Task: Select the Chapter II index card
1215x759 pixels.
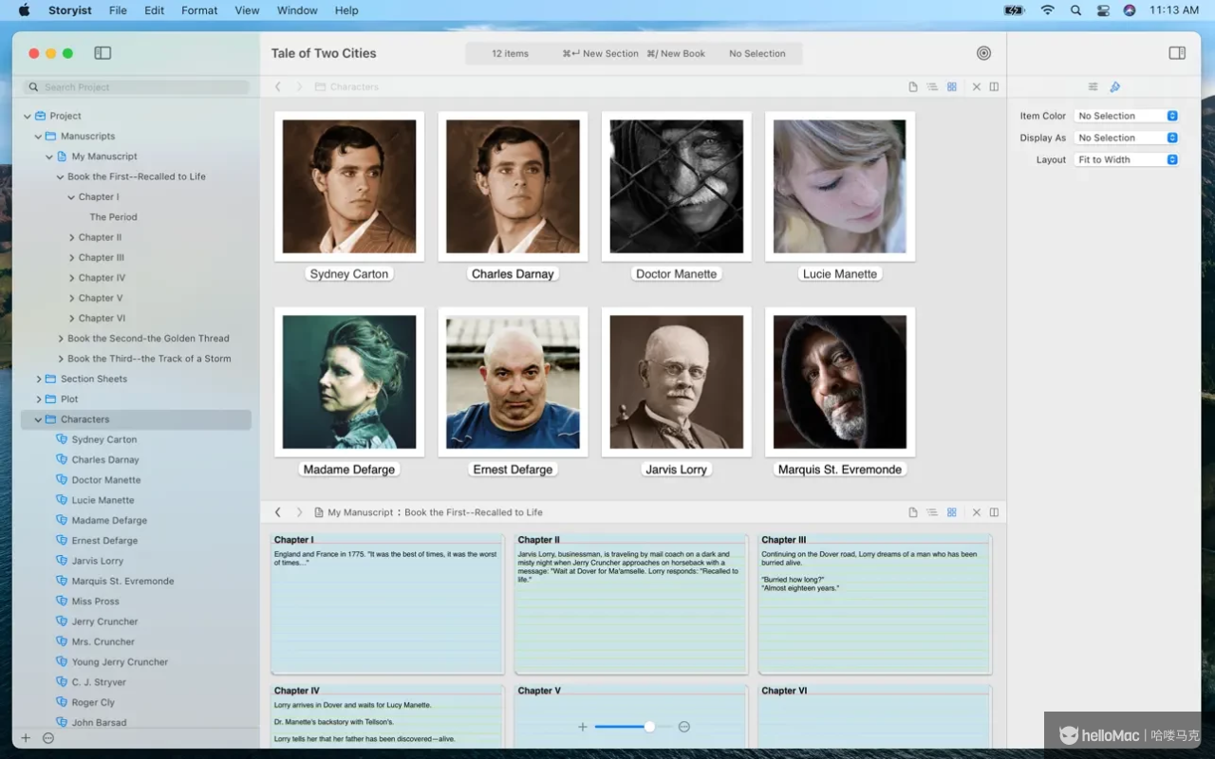Action: click(631, 603)
